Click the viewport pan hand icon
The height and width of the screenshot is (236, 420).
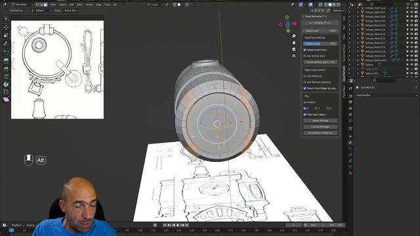click(294, 43)
